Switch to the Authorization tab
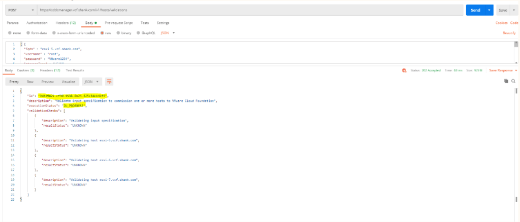 (37, 23)
